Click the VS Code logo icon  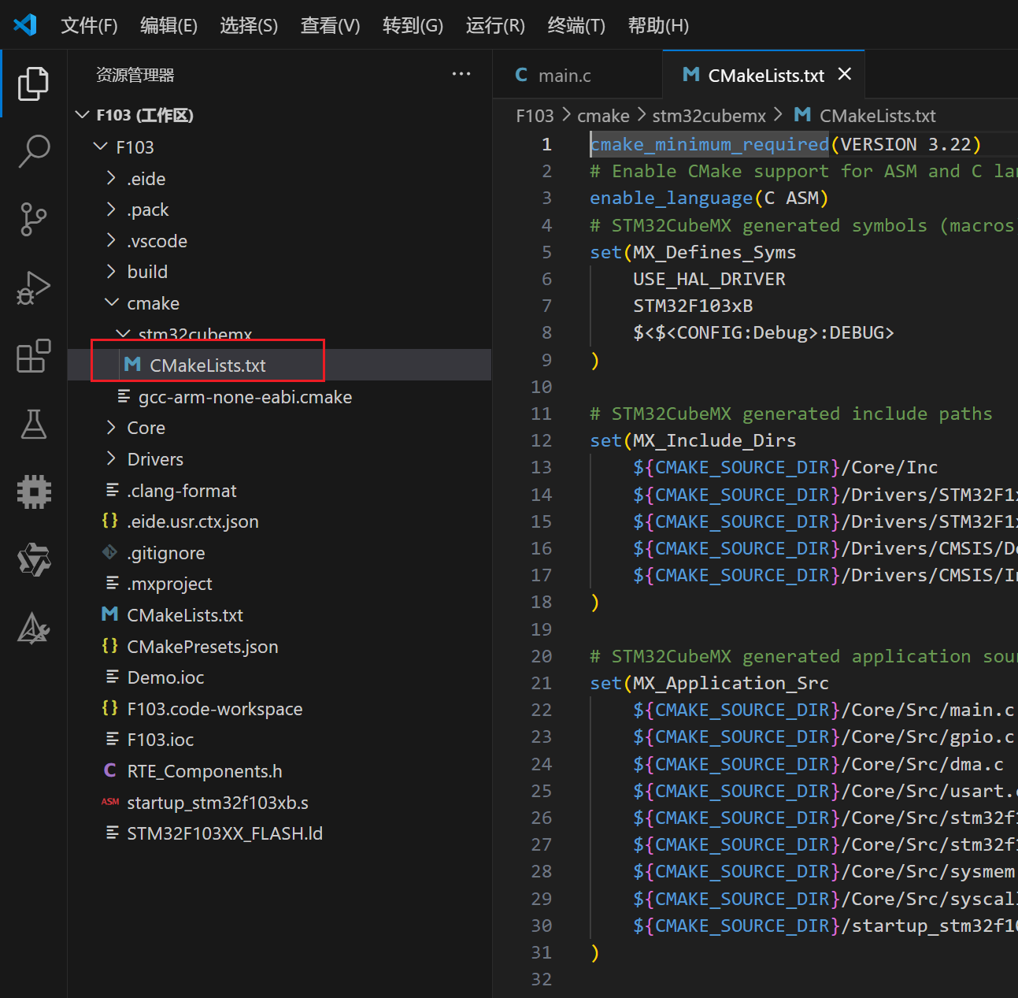pos(25,24)
